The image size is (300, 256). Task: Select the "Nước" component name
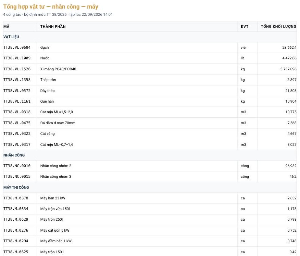tap(45, 58)
